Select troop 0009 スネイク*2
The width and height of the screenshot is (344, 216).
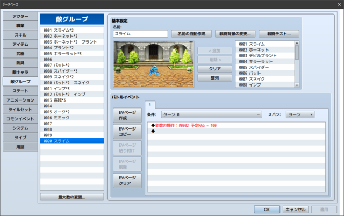(x=72, y=77)
